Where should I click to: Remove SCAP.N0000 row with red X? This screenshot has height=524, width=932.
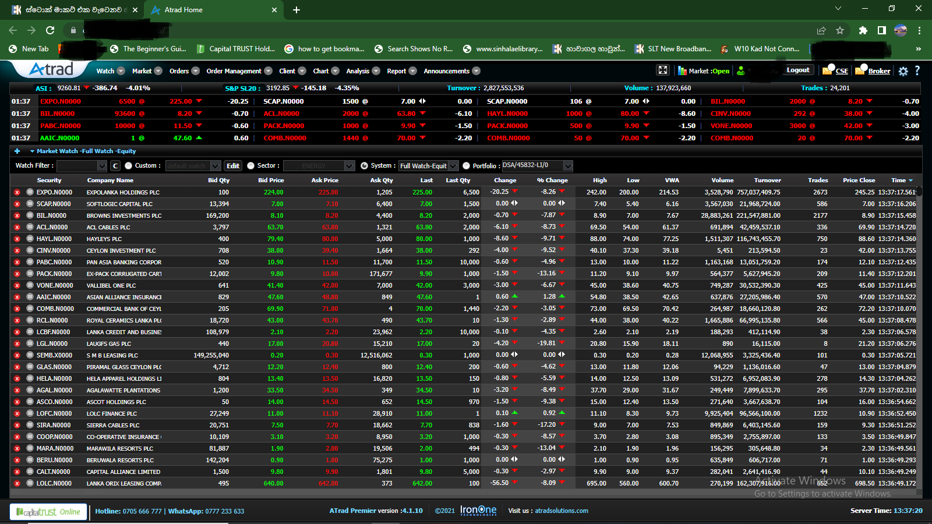17,204
